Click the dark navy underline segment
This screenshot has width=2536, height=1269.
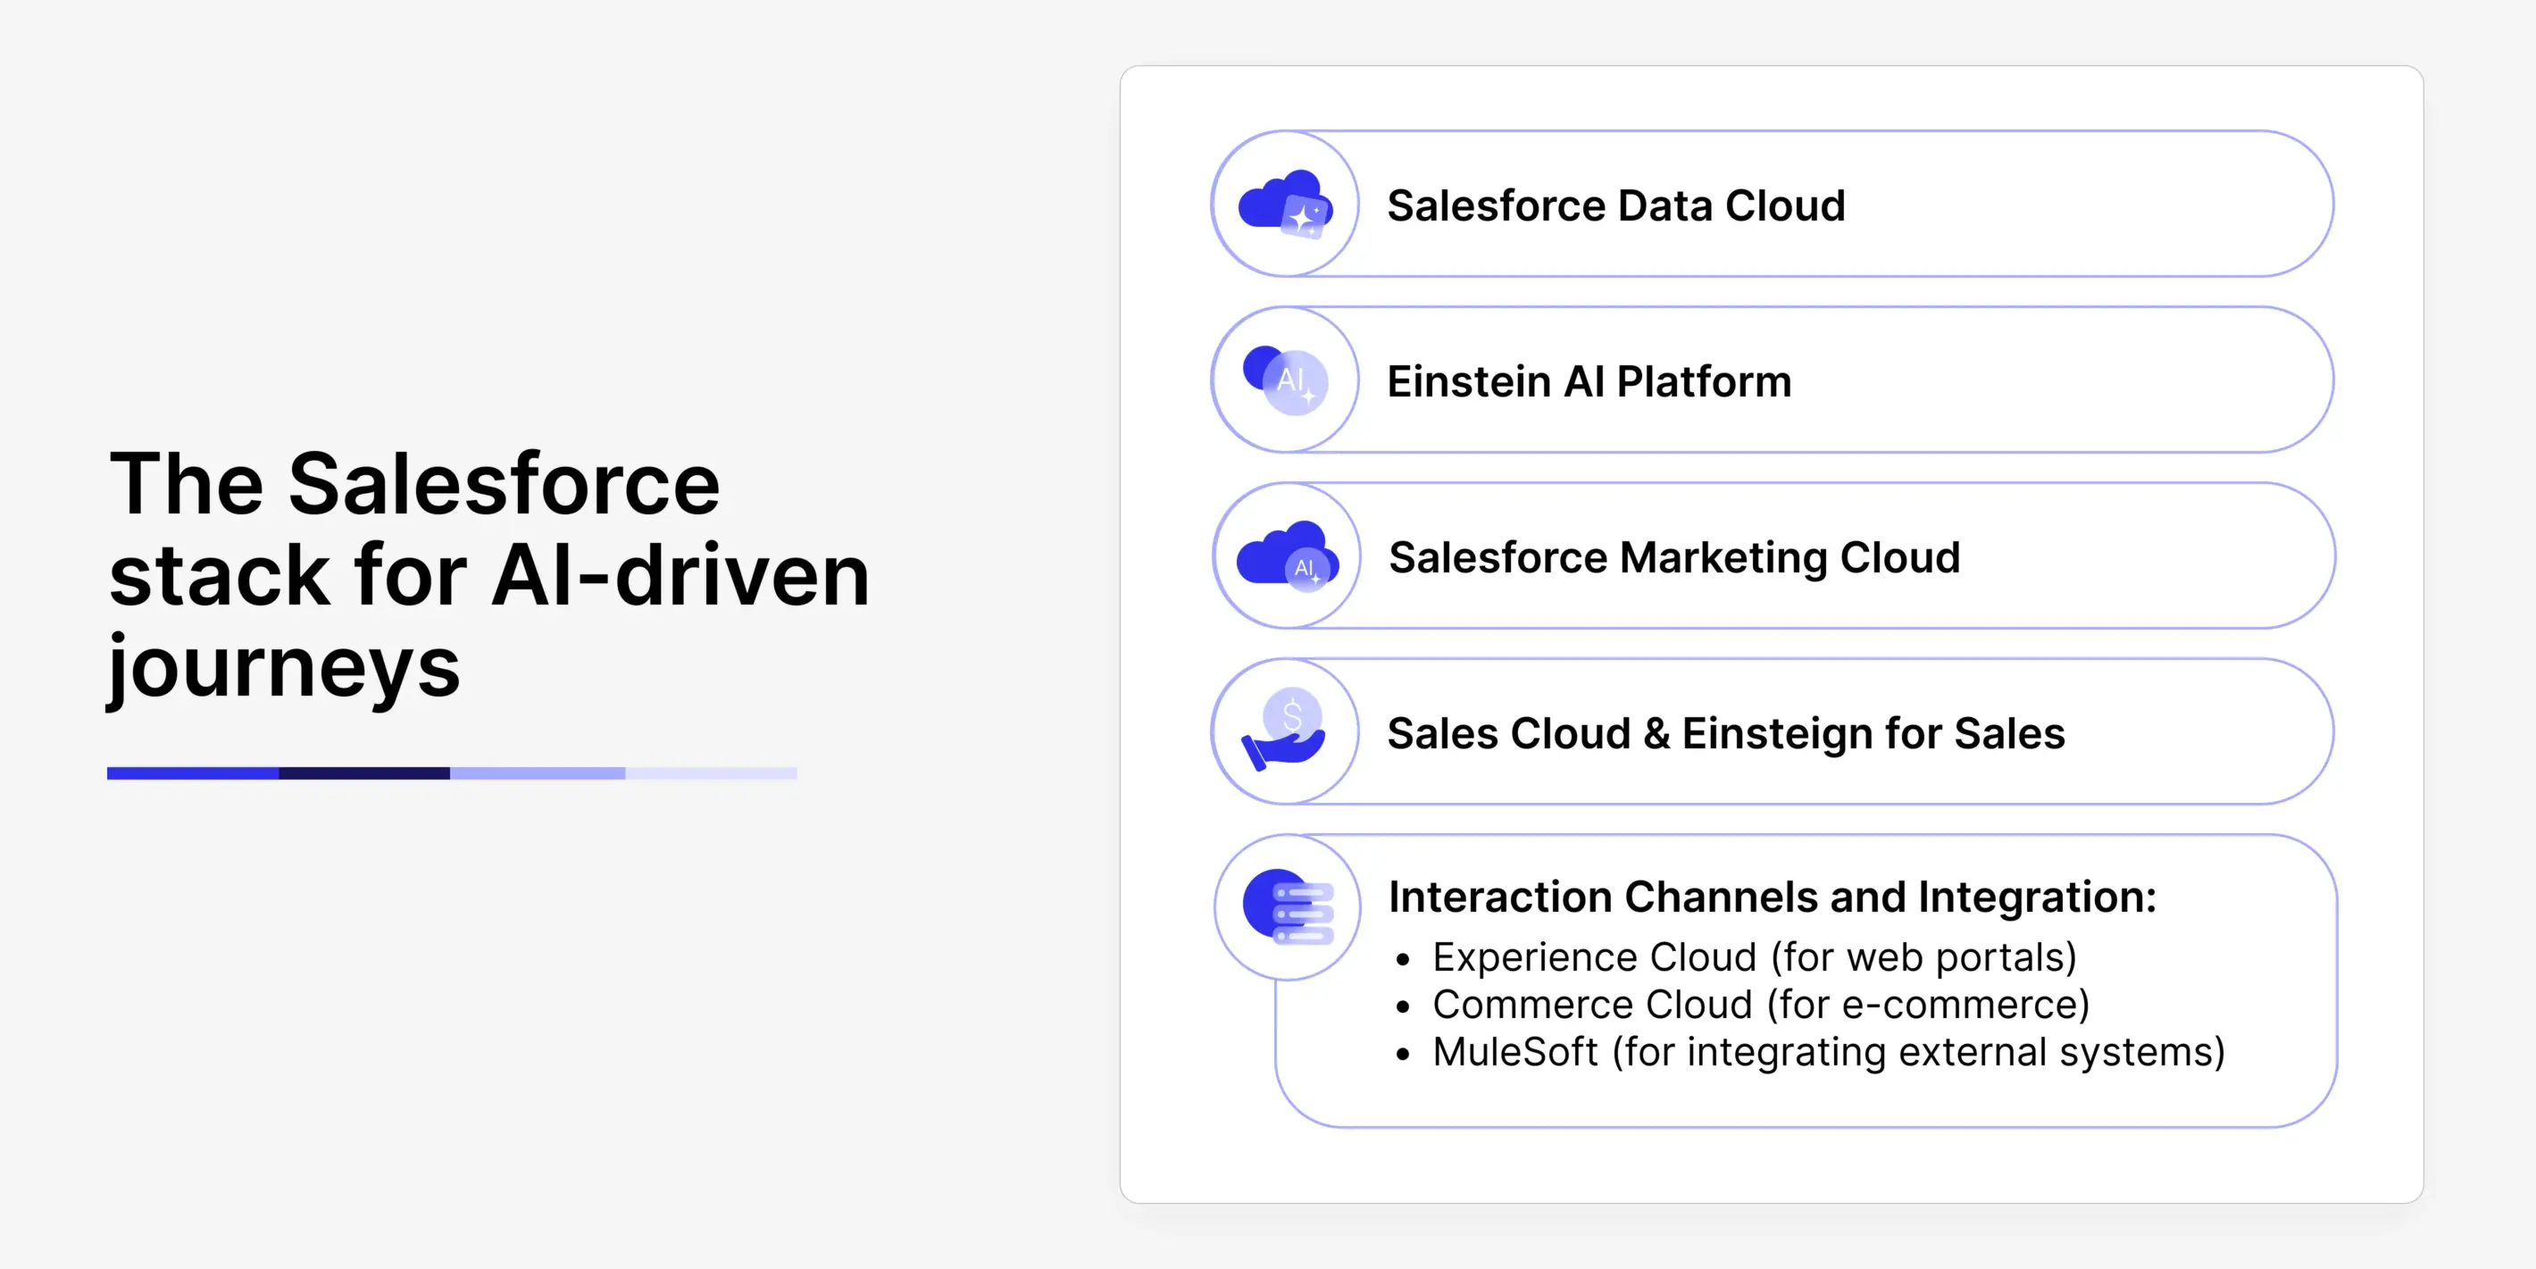(x=364, y=773)
